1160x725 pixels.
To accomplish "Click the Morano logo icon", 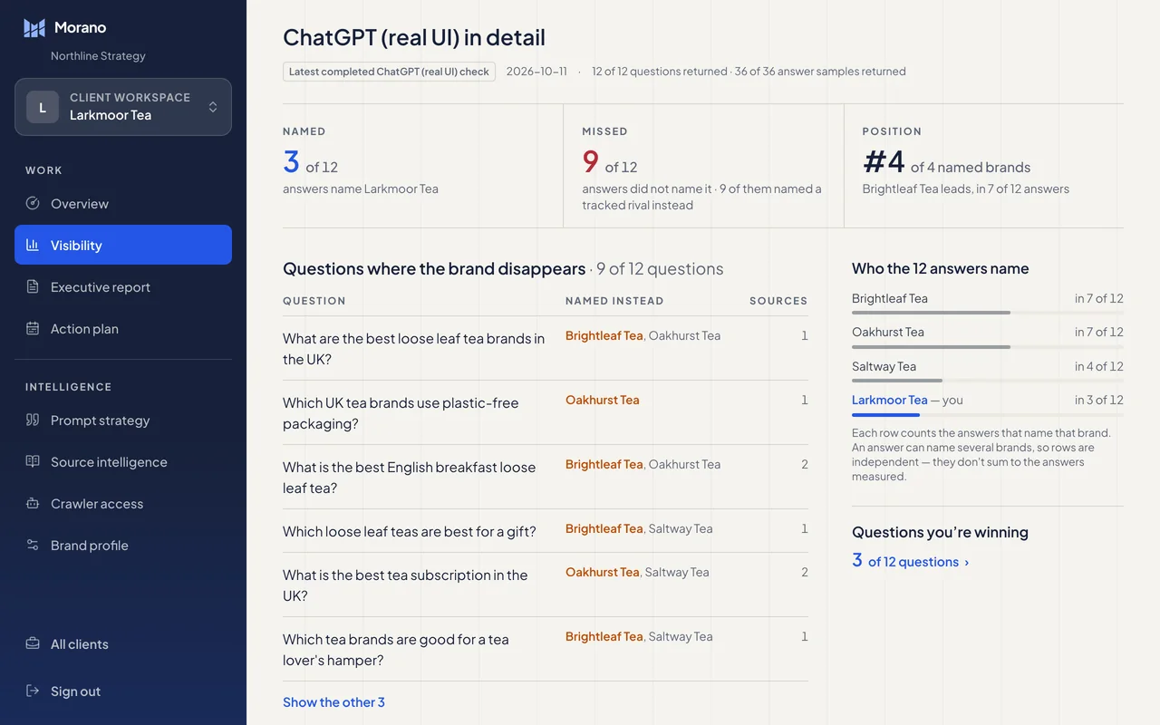I will (x=34, y=28).
